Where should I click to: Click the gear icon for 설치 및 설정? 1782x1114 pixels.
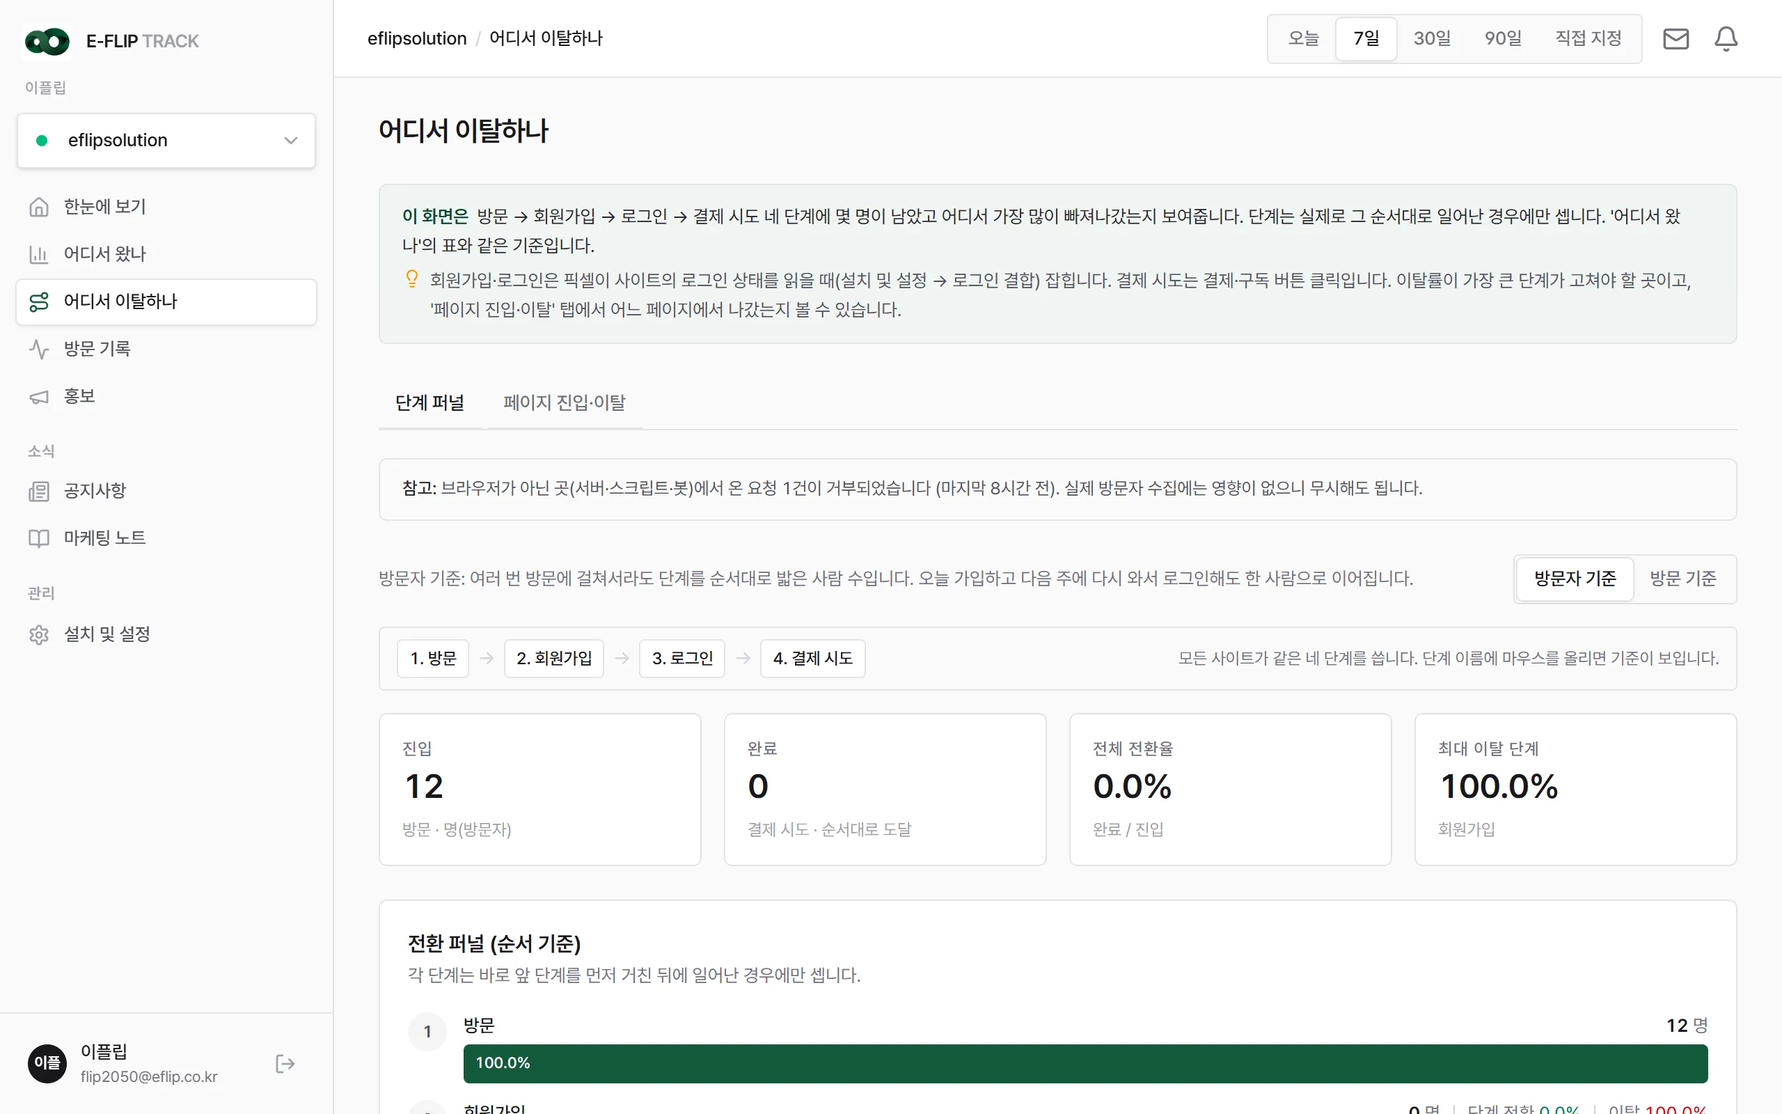pos(39,634)
